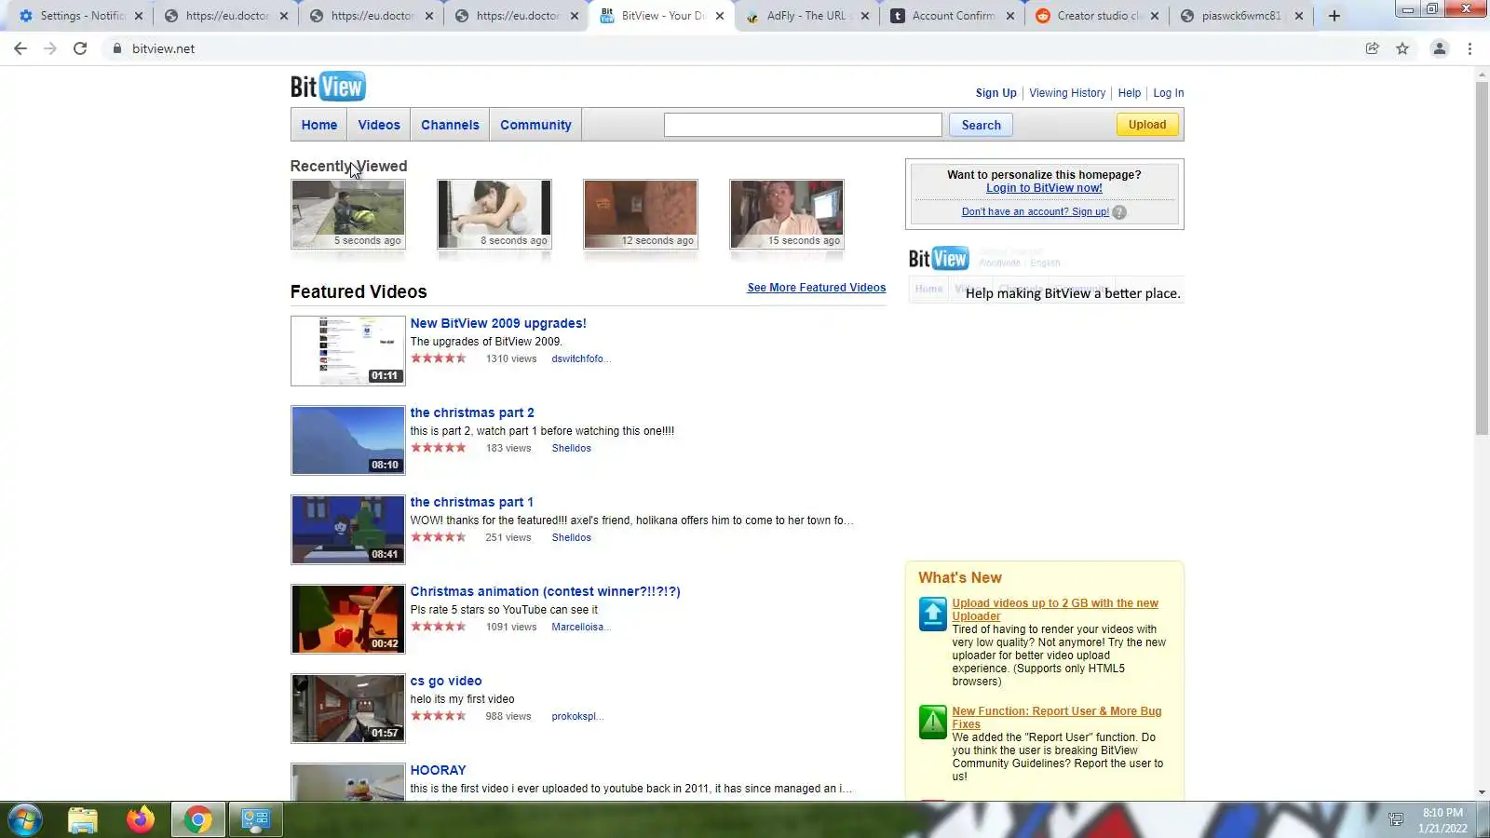The width and height of the screenshot is (1490, 838).
Task: Open the Videos navigation item
Action: pyautogui.click(x=379, y=125)
